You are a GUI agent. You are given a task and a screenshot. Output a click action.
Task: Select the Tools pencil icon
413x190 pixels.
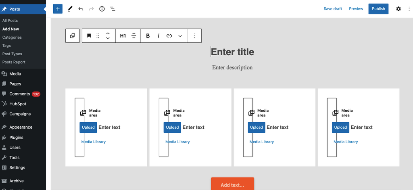pyautogui.click(x=70, y=9)
